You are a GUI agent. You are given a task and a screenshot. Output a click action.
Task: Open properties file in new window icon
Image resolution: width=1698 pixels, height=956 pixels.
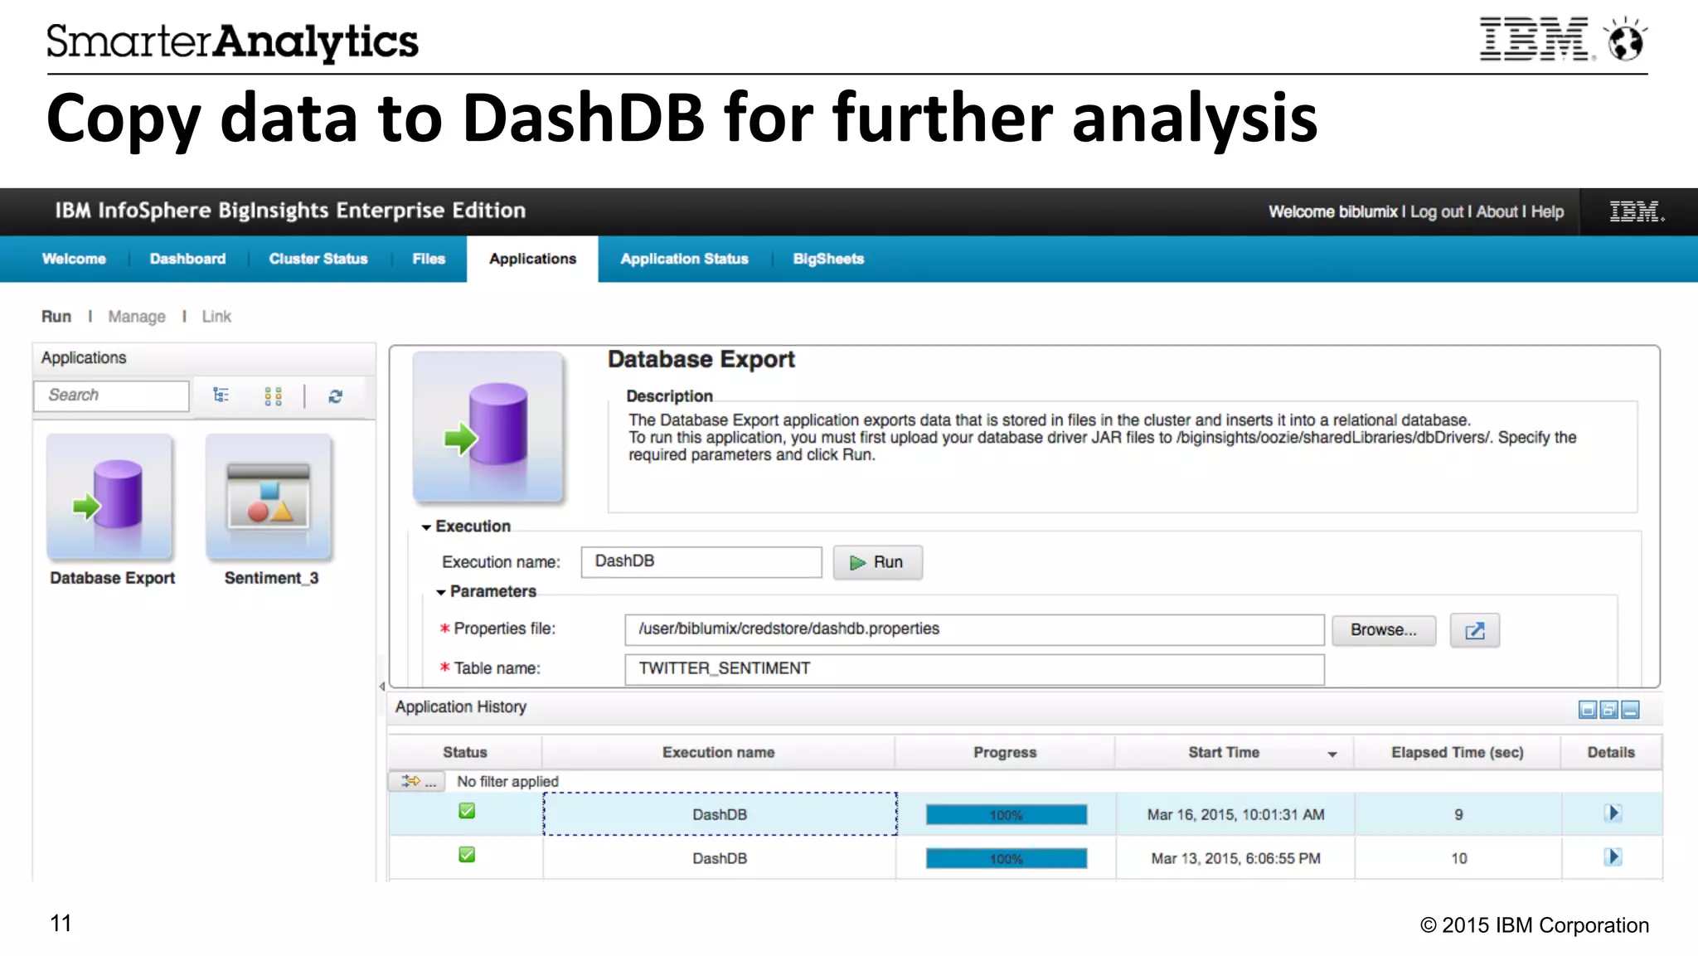(1474, 630)
